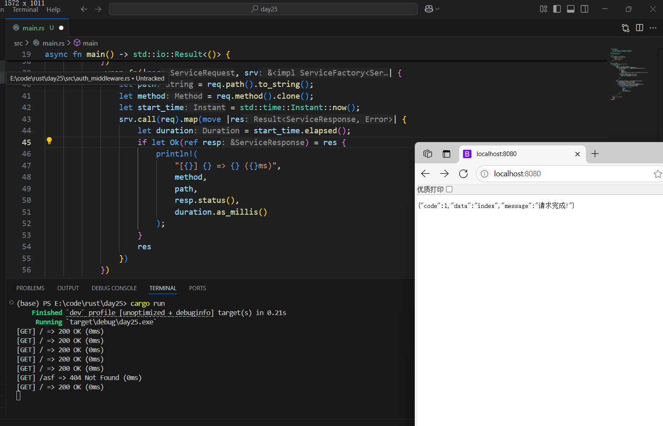Open Copilot chat icon in title bar
The image size is (663, 426).
(429, 9)
